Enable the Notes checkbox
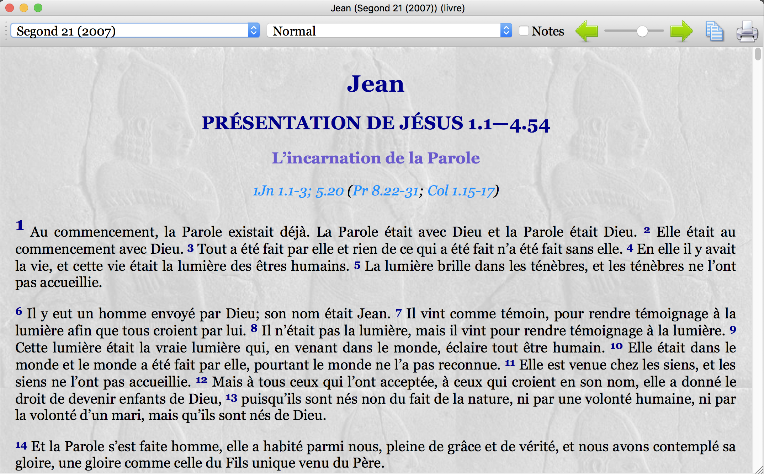764x474 pixels. point(524,31)
